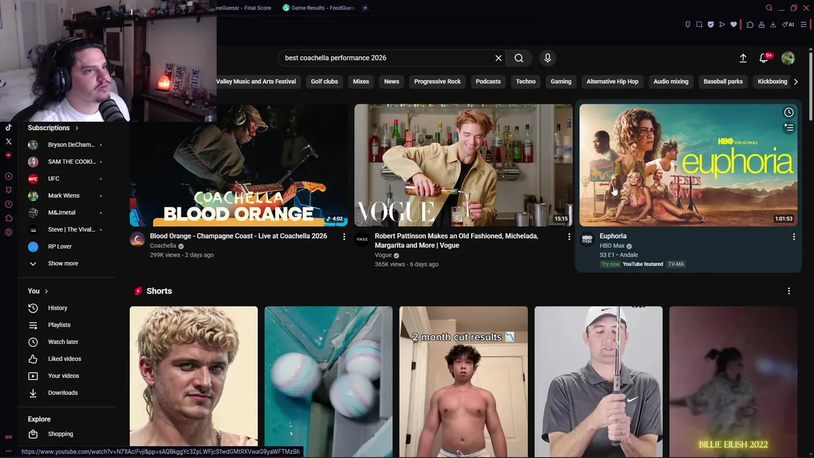This screenshot has height=458, width=814.
Task: Open TikTok in the Opera GX sidebar
Action: 8,128
